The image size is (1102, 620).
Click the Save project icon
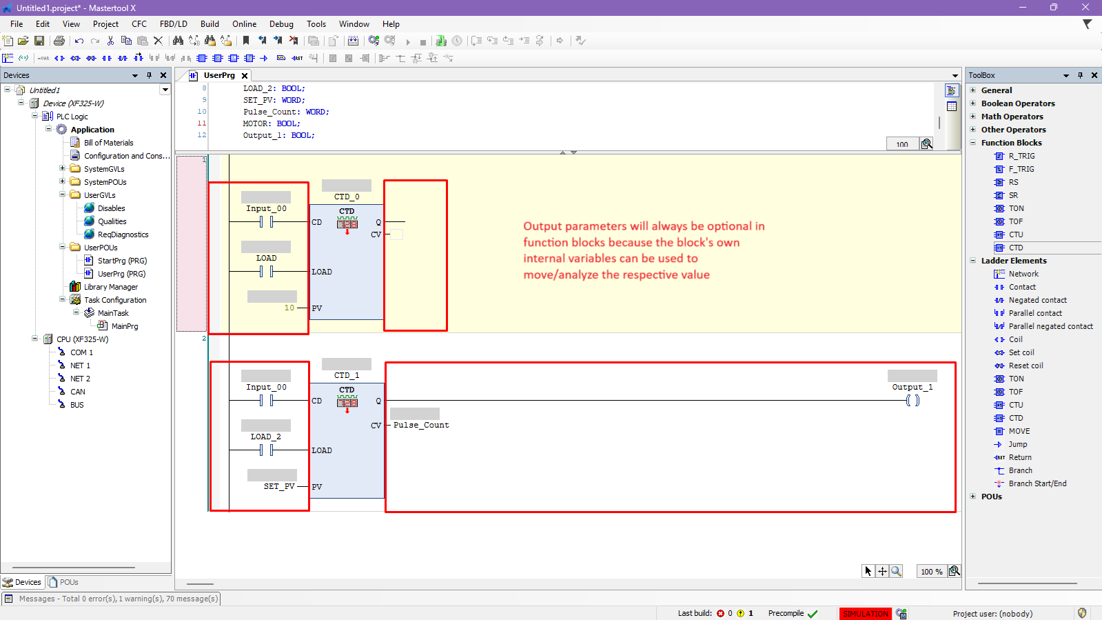(39, 41)
